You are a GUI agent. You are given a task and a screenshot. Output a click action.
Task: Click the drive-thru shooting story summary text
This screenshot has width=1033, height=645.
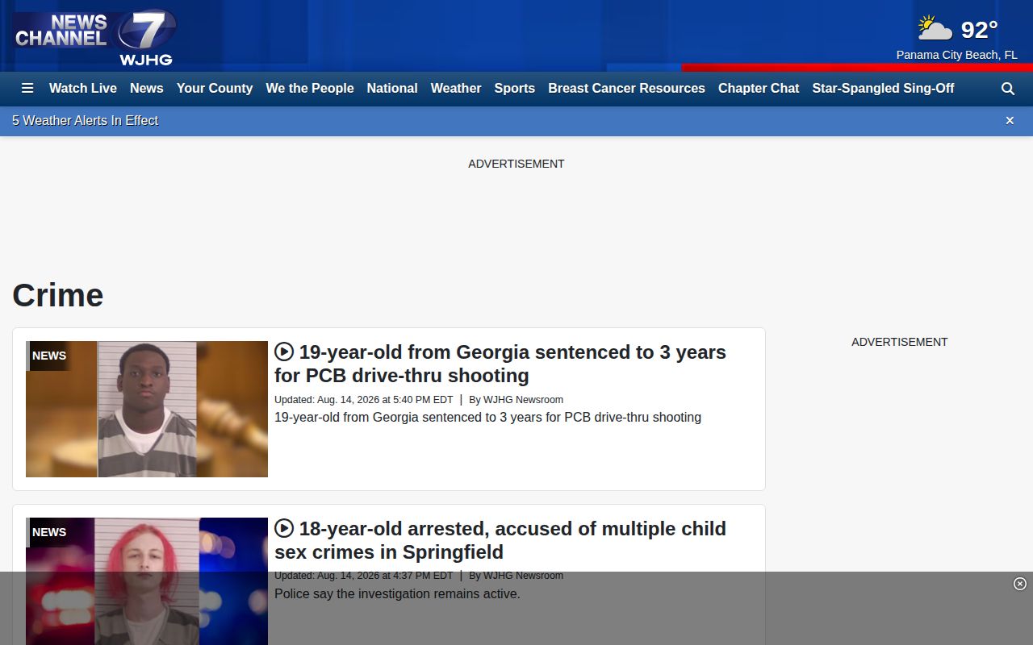click(x=487, y=418)
